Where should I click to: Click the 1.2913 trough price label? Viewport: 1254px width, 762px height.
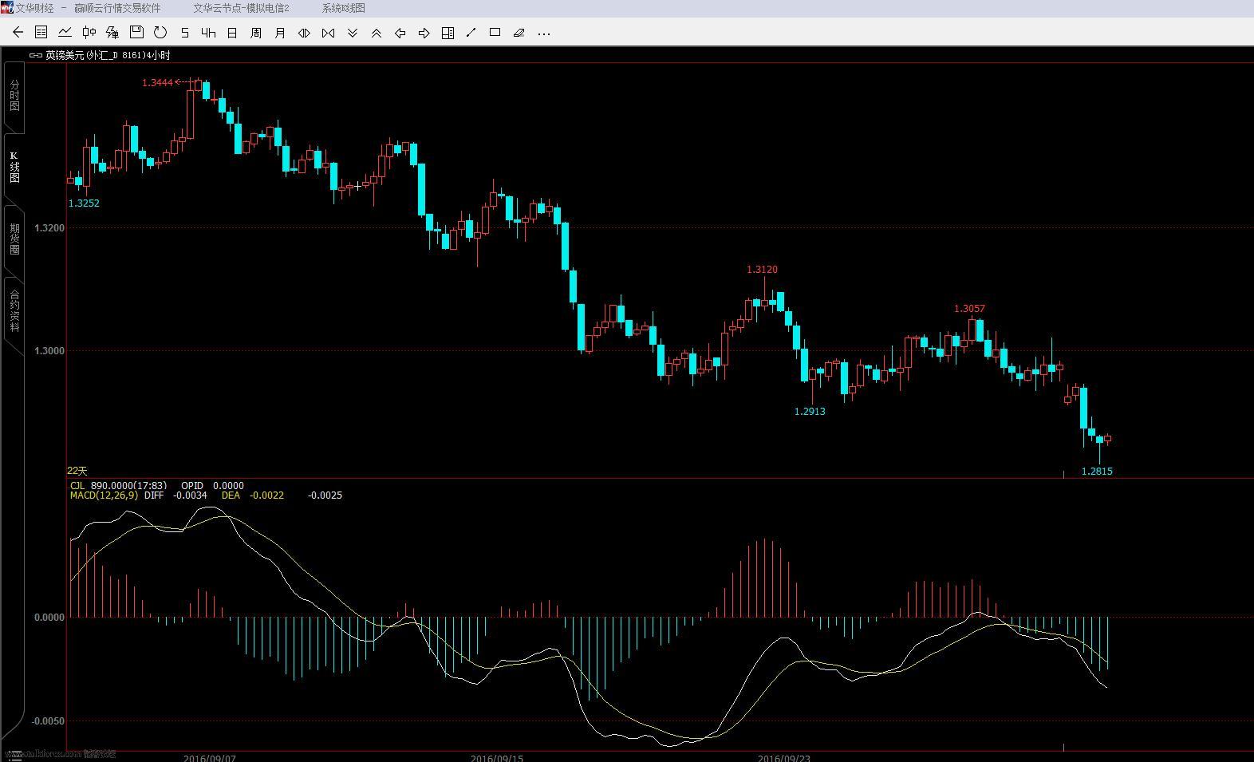810,412
